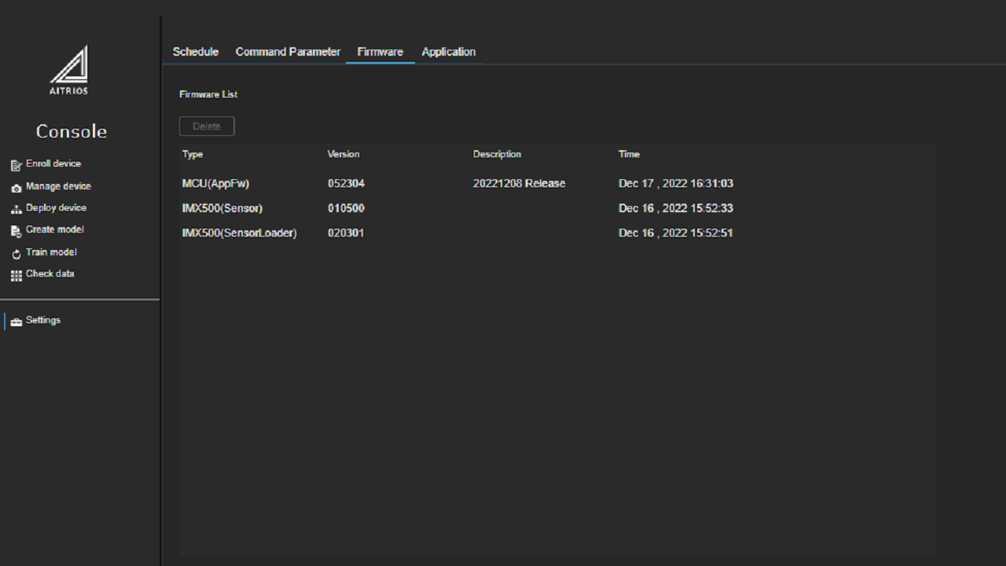This screenshot has width=1006, height=566.
Task: Switch to the Schedule tab
Action: click(x=196, y=52)
